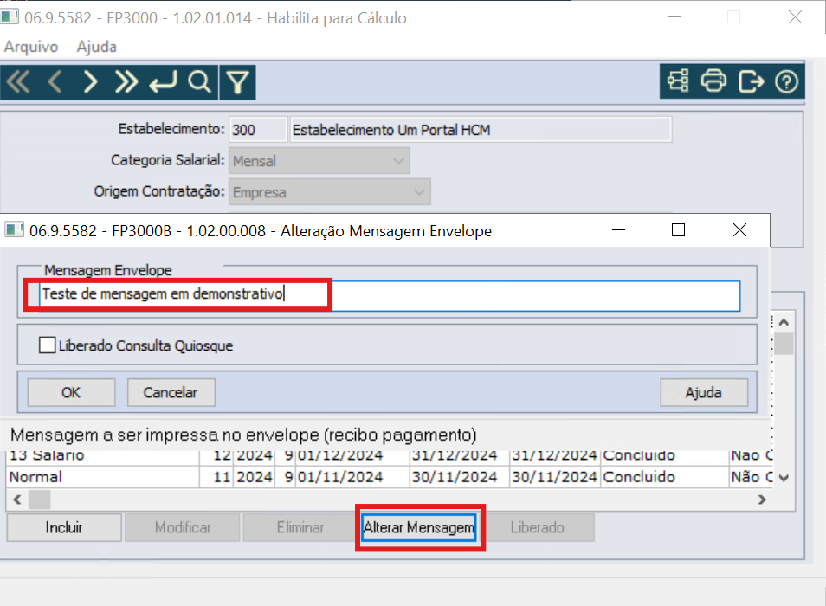Image resolution: width=826 pixels, height=606 pixels.
Task: Click the 01/12/2024 date cell
Action: click(x=352, y=457)
